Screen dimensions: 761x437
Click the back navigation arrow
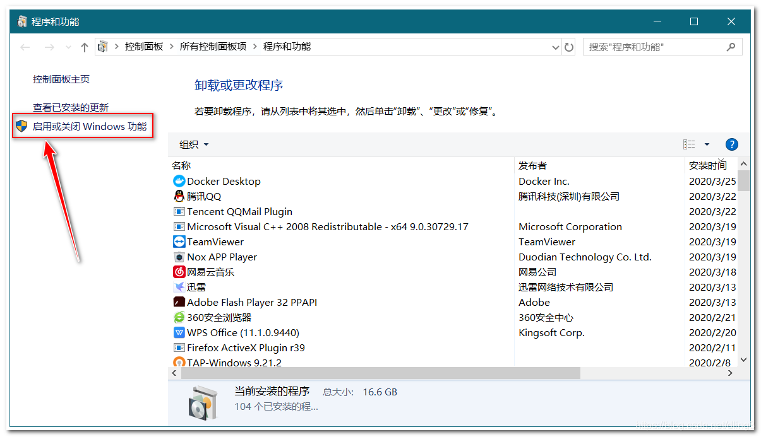coord(25,47)
